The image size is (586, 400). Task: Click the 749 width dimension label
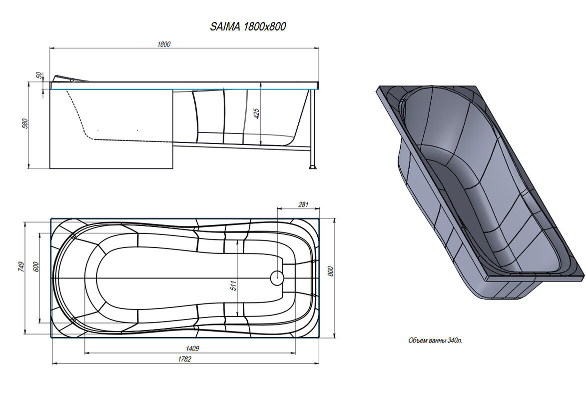(21, 267)
